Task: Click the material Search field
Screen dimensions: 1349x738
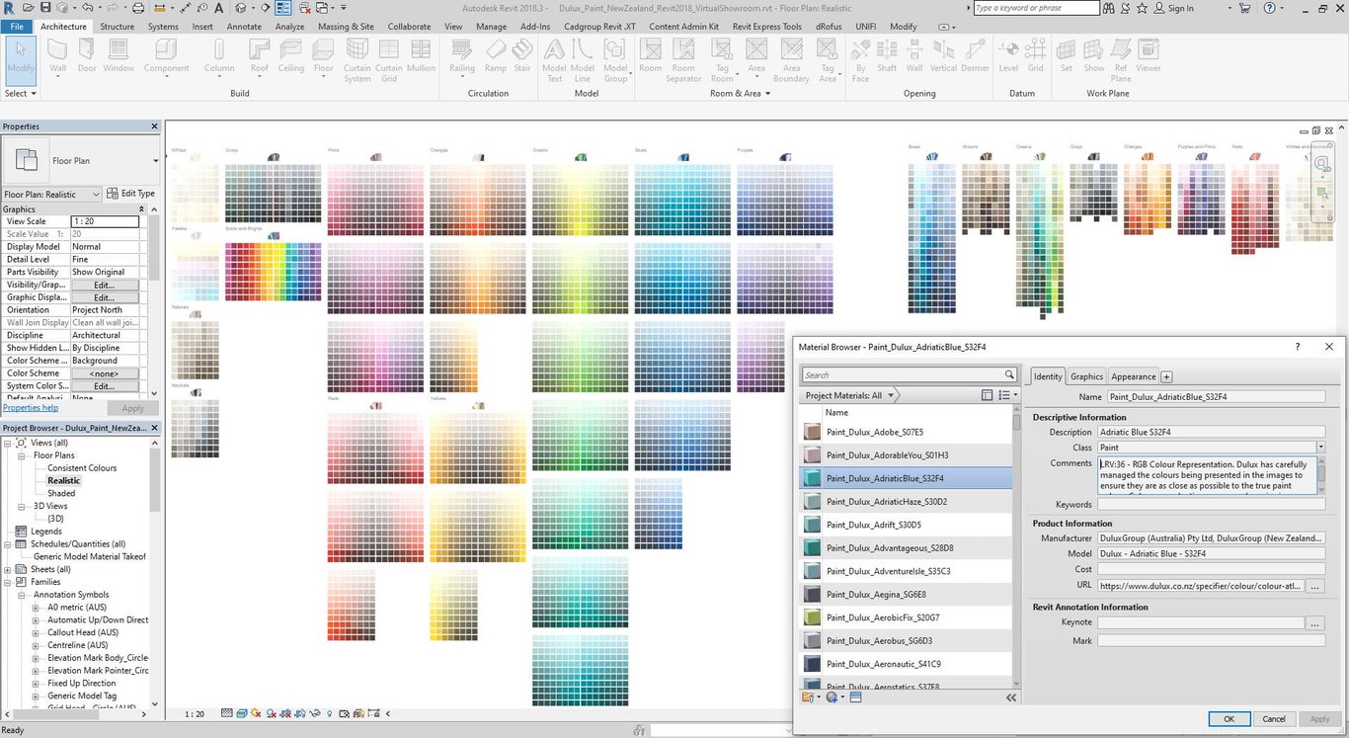Action: pyautogui.click(x=903, y=375)
